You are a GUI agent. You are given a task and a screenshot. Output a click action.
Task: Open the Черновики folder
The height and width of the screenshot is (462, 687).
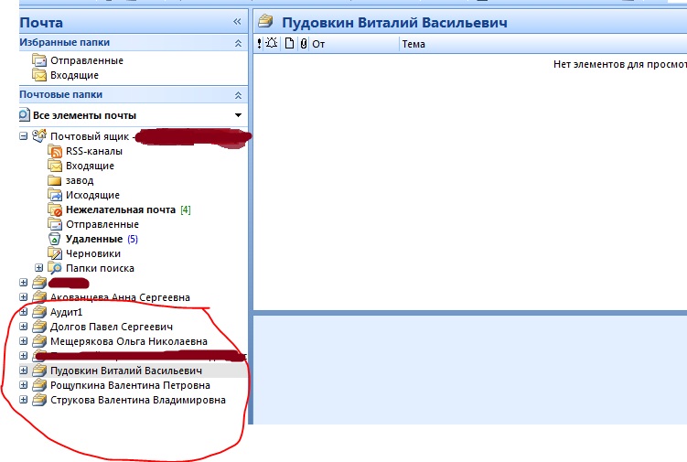[93, 253]
